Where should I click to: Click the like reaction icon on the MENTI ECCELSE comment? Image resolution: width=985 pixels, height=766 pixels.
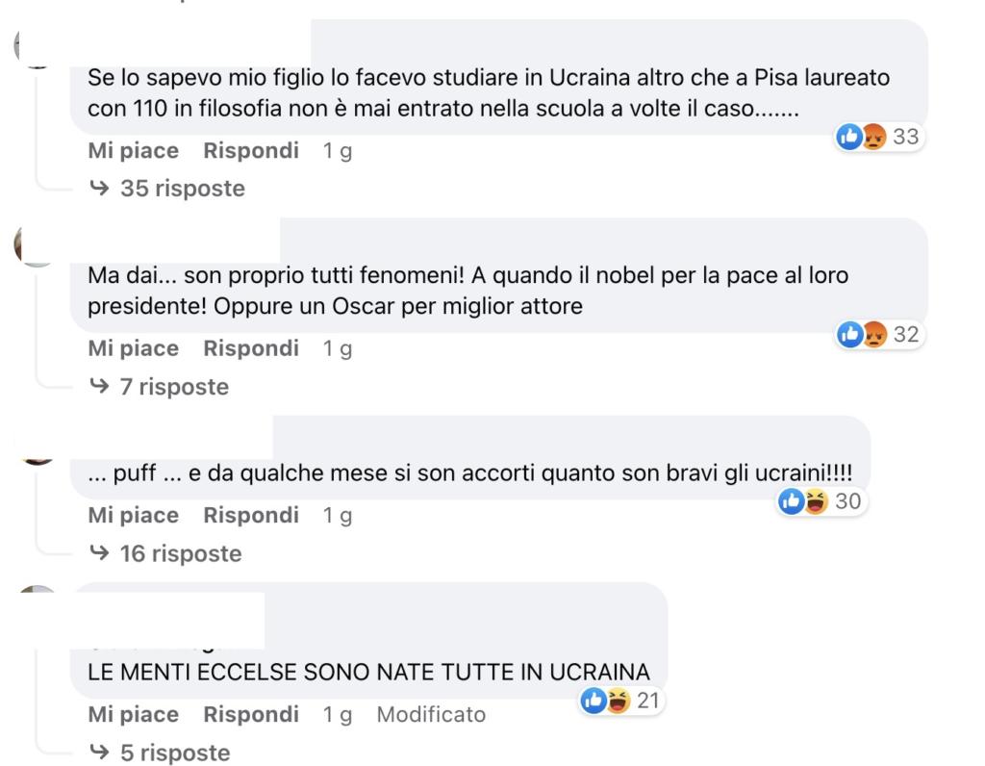593,701
